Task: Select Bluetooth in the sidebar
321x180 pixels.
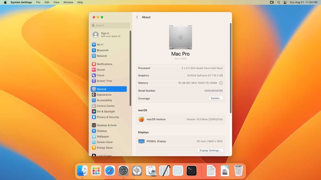Action: point(101,50)
